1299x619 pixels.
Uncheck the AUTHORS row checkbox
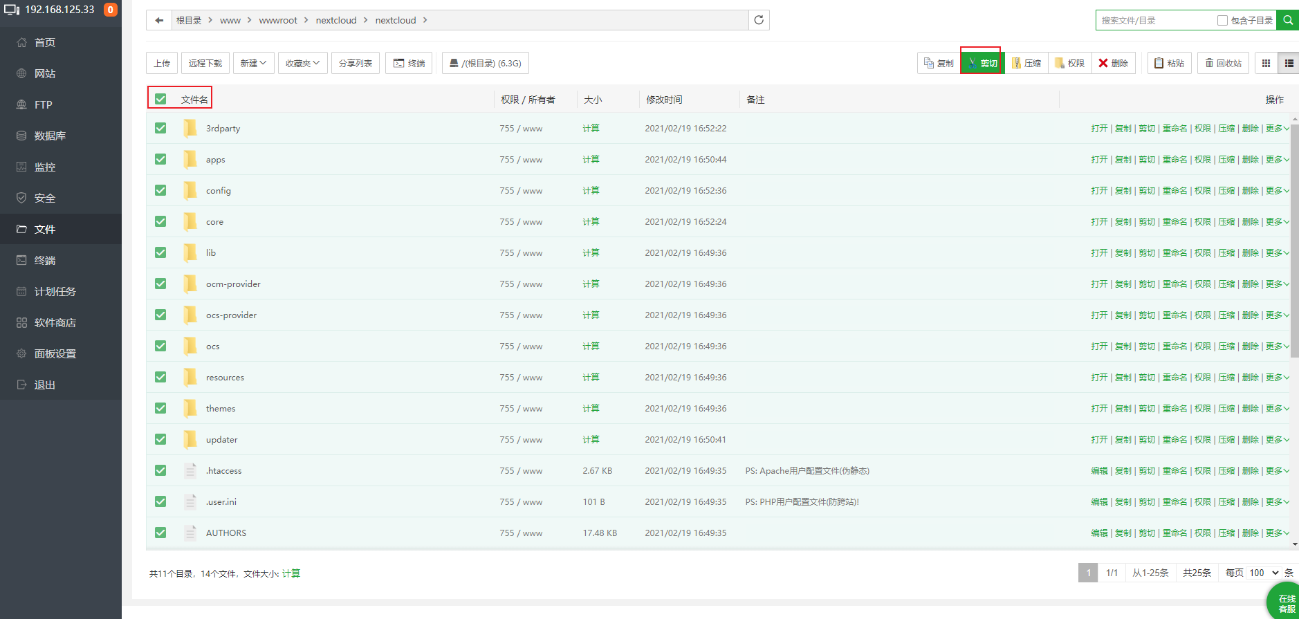(x=160, y=533)
